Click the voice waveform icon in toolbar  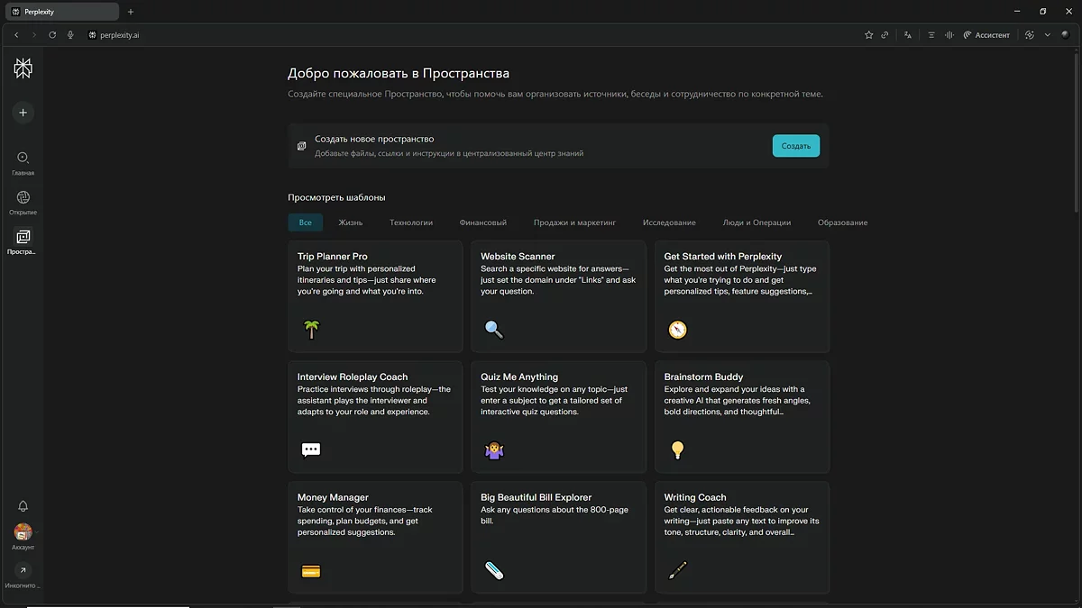pyautogui.click(x=949, y=35)
